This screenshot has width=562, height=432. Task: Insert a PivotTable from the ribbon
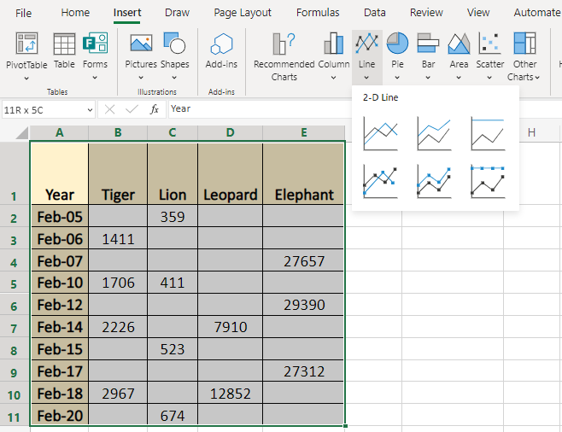pyautogui.click(x=26, y=51)
